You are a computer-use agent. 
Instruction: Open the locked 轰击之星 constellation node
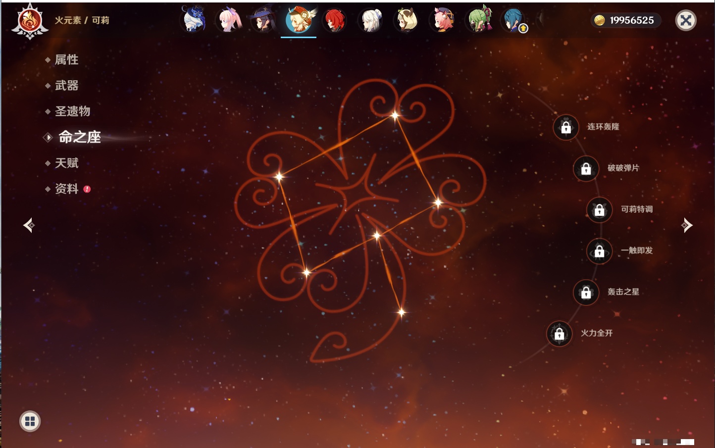[x=586, y=292]
